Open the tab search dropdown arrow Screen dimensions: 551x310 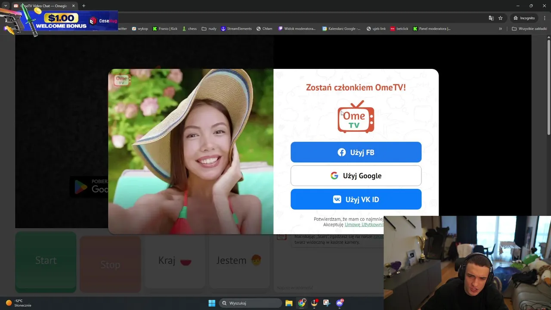click(5, 6)
